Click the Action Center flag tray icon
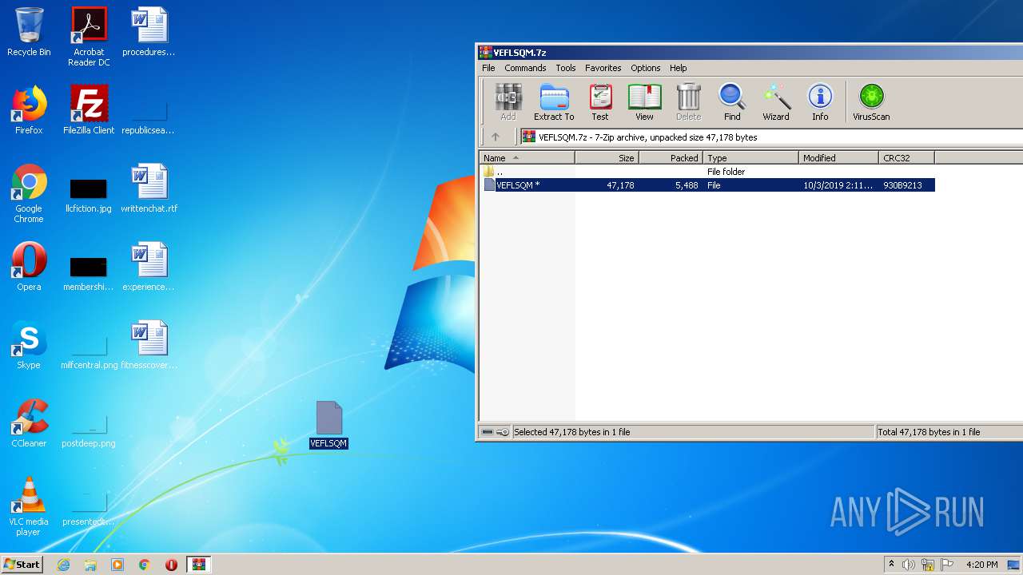 coord(947,565)
